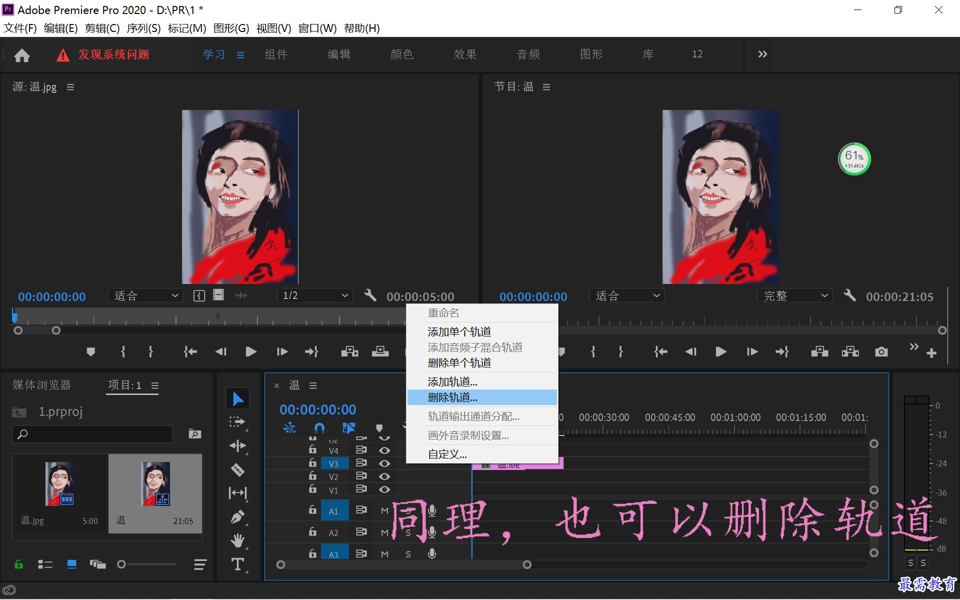Switch to 编辑 workspace tab
The image size is (960, 600).
339,54
